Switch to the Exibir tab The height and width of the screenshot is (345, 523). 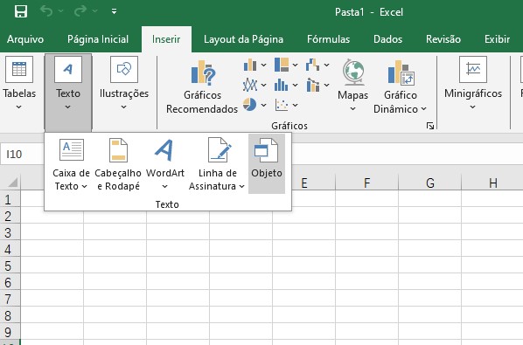click(497, 39)
